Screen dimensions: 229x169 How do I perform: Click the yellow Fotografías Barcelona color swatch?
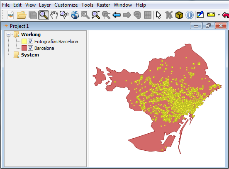point(24,42)
